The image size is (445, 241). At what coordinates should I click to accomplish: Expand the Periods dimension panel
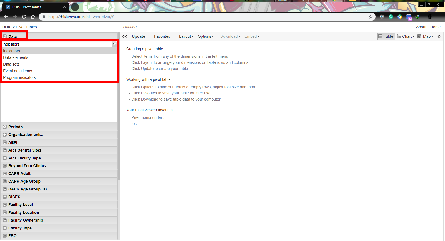[x=16, y=127]
